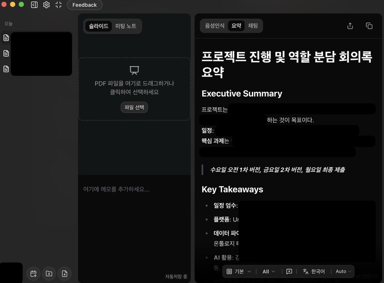Select the 요약 tab
This screenshot has height=283, width=384.
(236, 26)
